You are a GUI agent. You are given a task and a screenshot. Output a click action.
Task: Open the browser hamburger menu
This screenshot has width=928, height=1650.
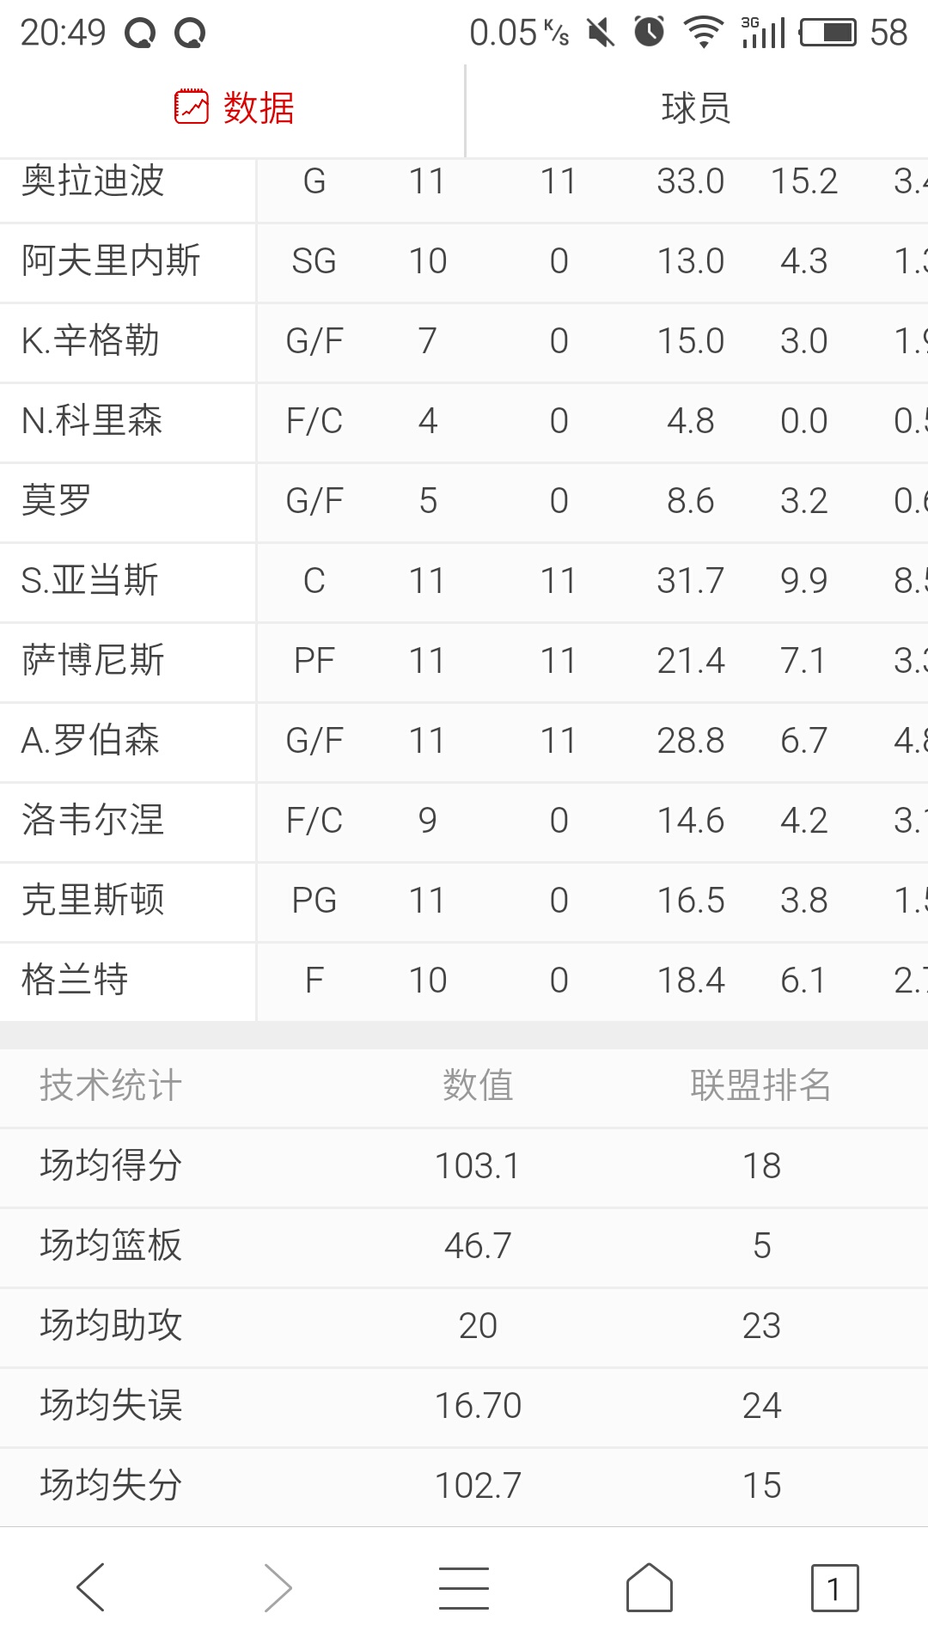click(464, 1587)
